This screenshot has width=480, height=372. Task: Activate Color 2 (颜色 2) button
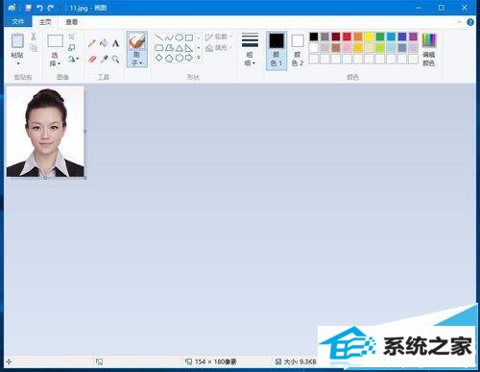pos(298,51)
